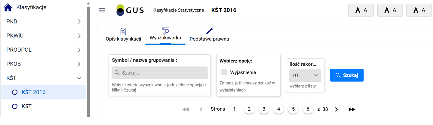This screenshot has height=125, width=433.
Task: Go to next page arrow
Action: (336, 109)
